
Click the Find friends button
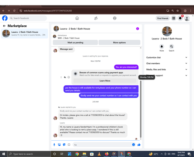coord(163,18)
